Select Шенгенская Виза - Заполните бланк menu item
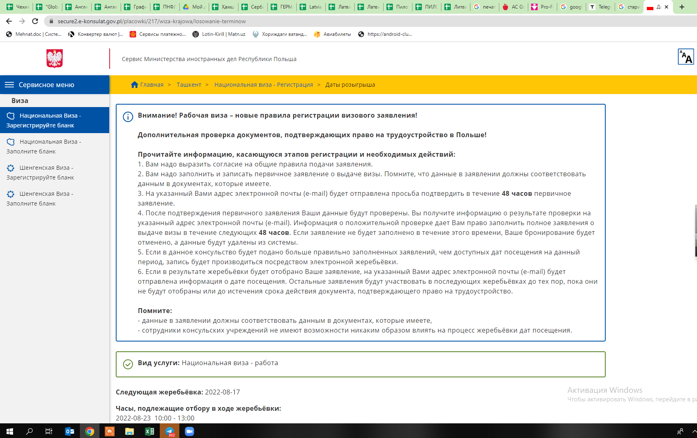 (55, 199)
